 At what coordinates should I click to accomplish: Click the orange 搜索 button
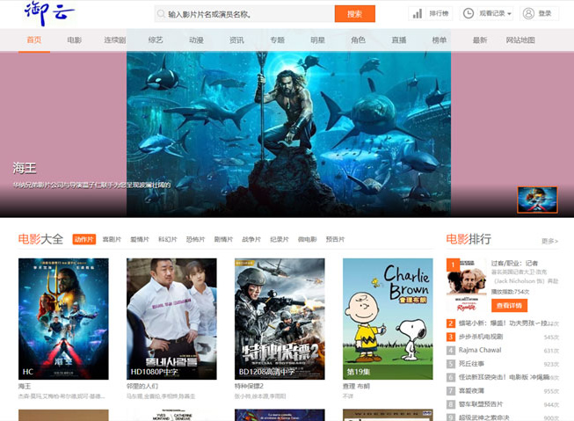(355, 14)
